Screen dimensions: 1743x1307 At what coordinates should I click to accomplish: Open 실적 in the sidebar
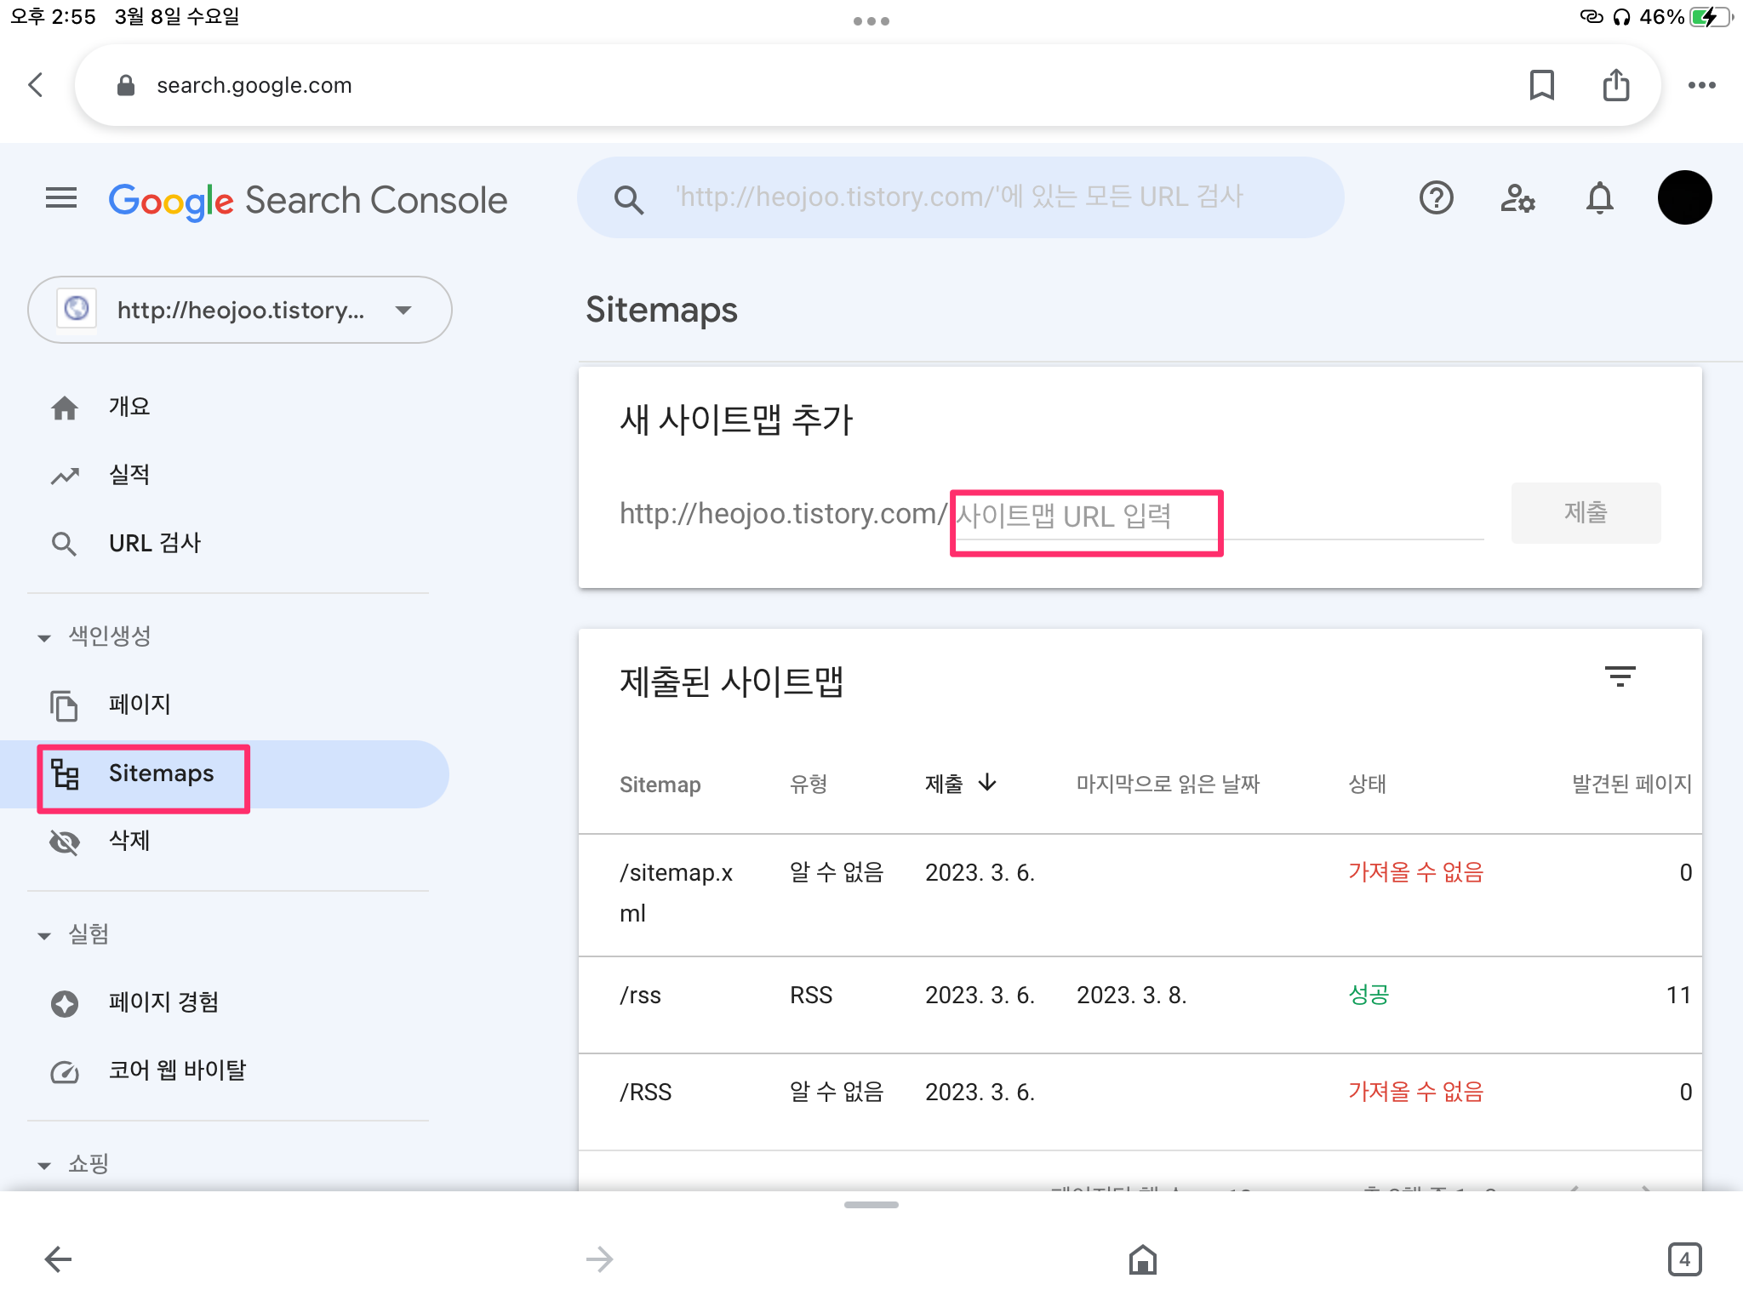[x=129, y=475]
